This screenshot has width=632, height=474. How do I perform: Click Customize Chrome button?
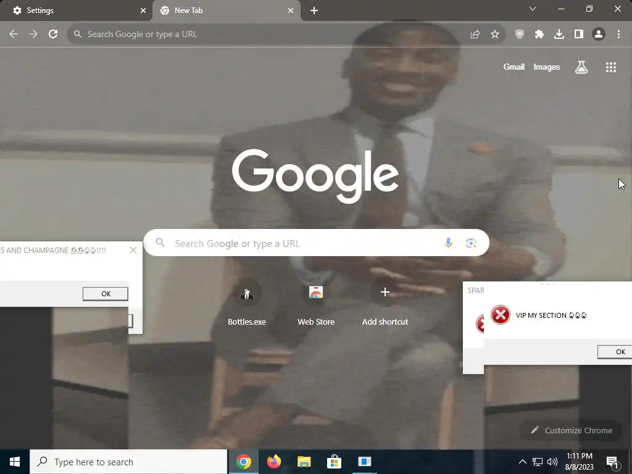572,430
